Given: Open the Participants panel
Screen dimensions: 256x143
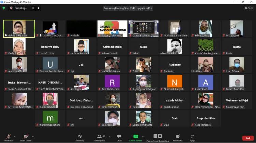Looking at the screenshot, I should click(100, 138).
